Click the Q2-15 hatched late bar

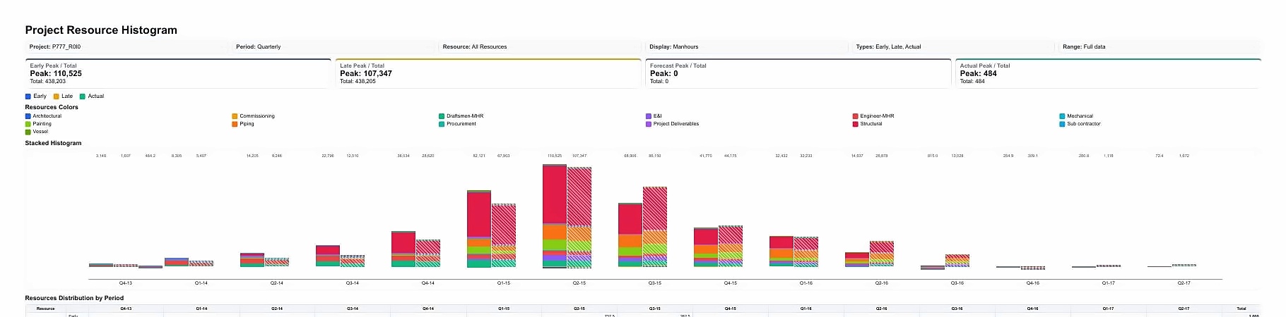pyautogui.click(x=579, y=218)
